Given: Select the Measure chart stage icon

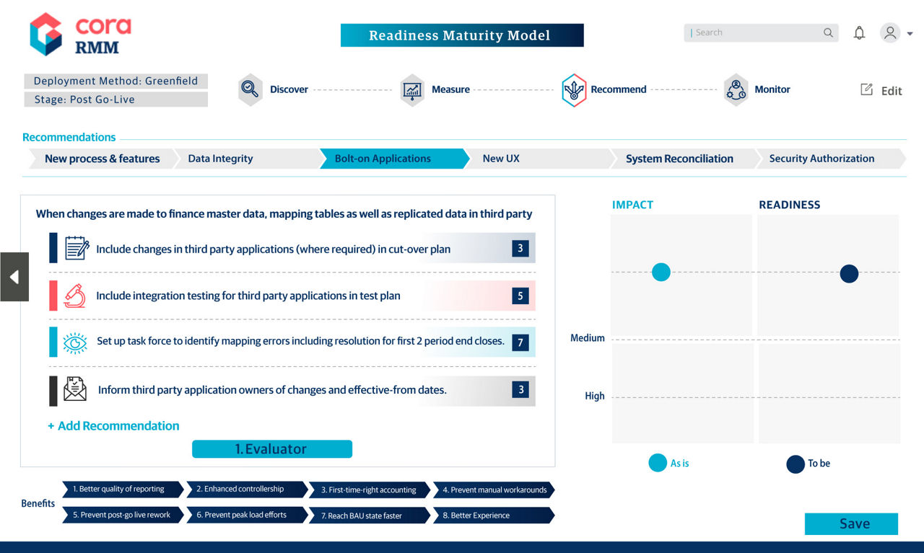Looking at the screenshot, I should click(412, 90).
